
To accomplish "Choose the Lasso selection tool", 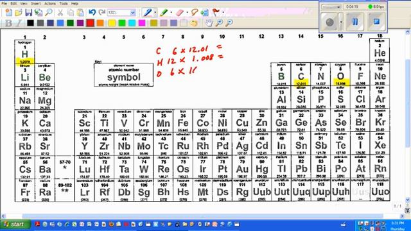I will pyautogui.click(x=194, y=12).
